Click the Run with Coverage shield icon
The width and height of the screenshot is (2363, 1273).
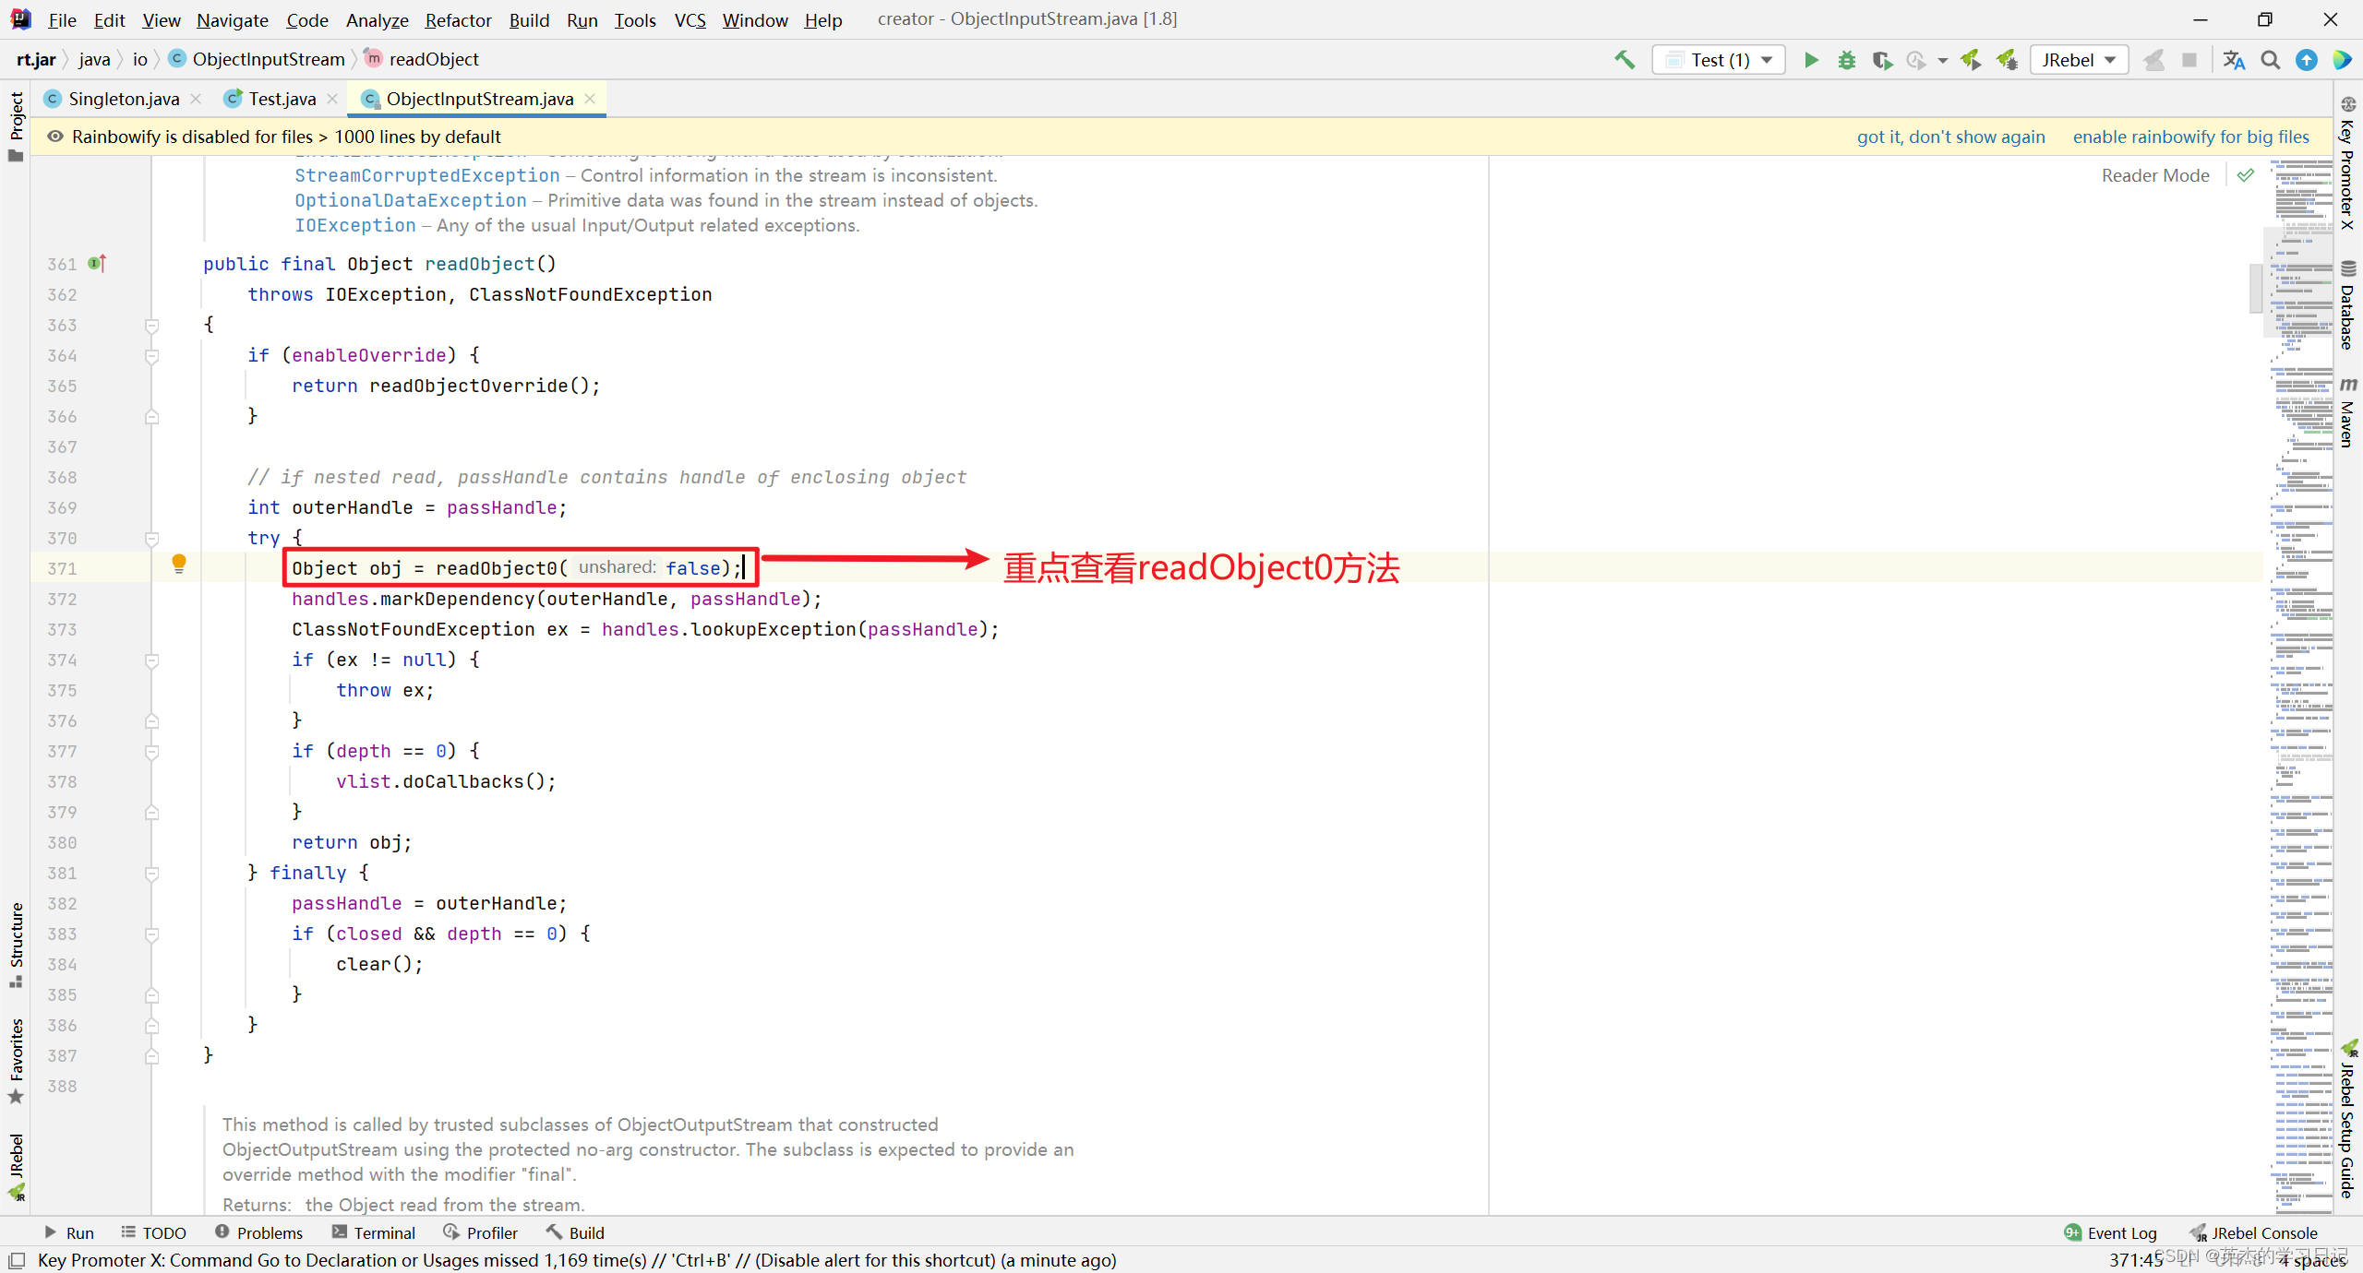click(x=1881, y=60)
